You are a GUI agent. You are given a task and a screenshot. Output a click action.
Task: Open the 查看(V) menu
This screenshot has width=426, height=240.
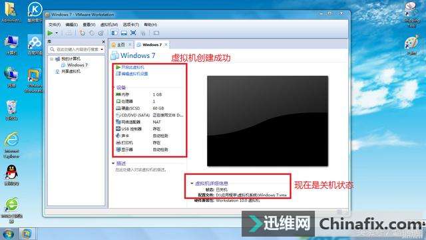coord(89,25)
